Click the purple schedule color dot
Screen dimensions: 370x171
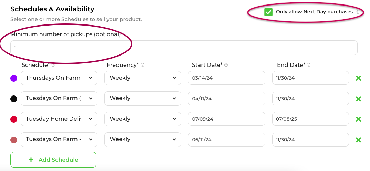14,78
